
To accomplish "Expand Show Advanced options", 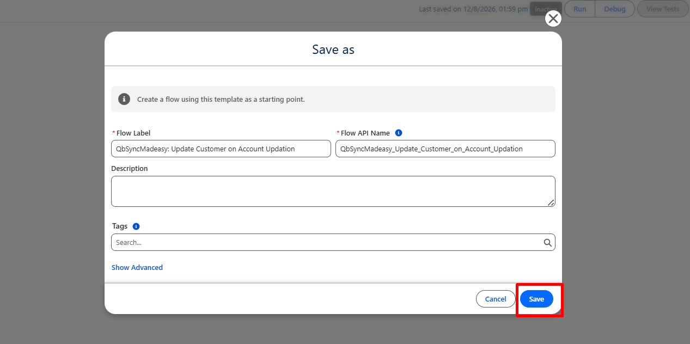I will coord(137,268).
